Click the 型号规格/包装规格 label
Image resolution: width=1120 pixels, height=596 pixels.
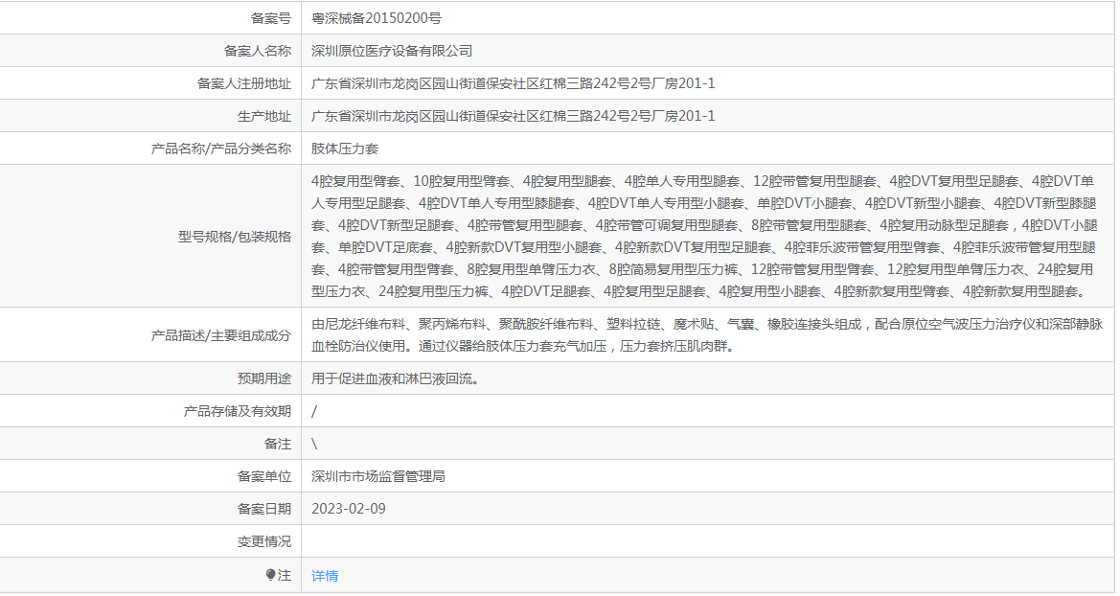pos(235,237)
